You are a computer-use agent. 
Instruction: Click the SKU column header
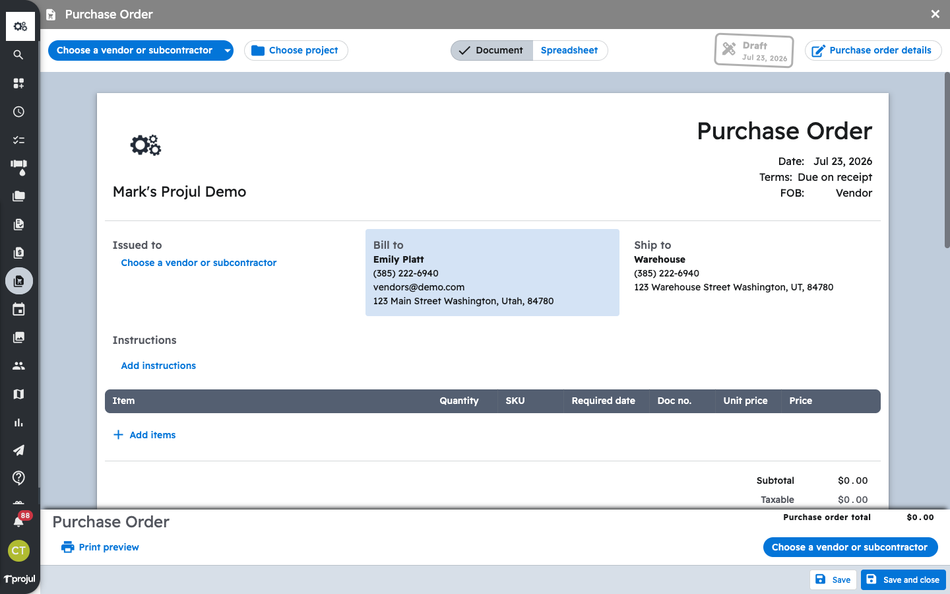point(515,401)
